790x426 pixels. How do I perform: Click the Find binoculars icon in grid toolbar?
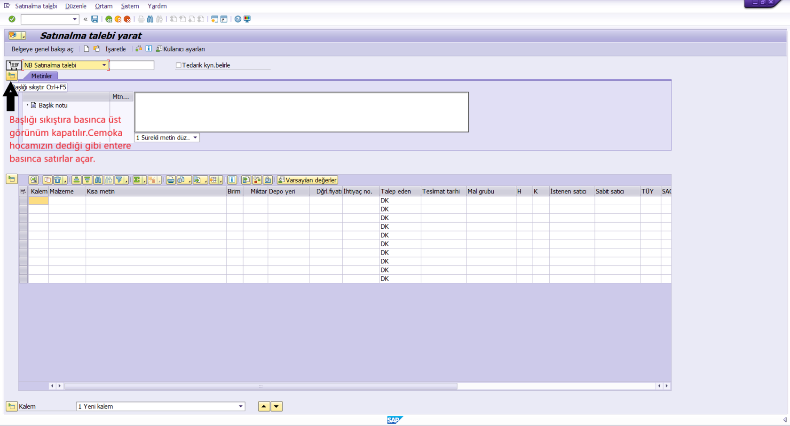point(98,180)
